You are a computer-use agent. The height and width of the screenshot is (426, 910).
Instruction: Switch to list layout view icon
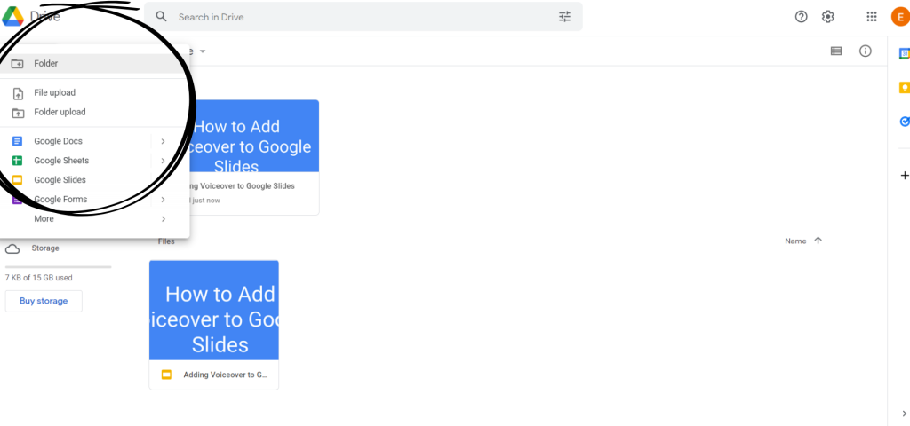tap(835, 51)
